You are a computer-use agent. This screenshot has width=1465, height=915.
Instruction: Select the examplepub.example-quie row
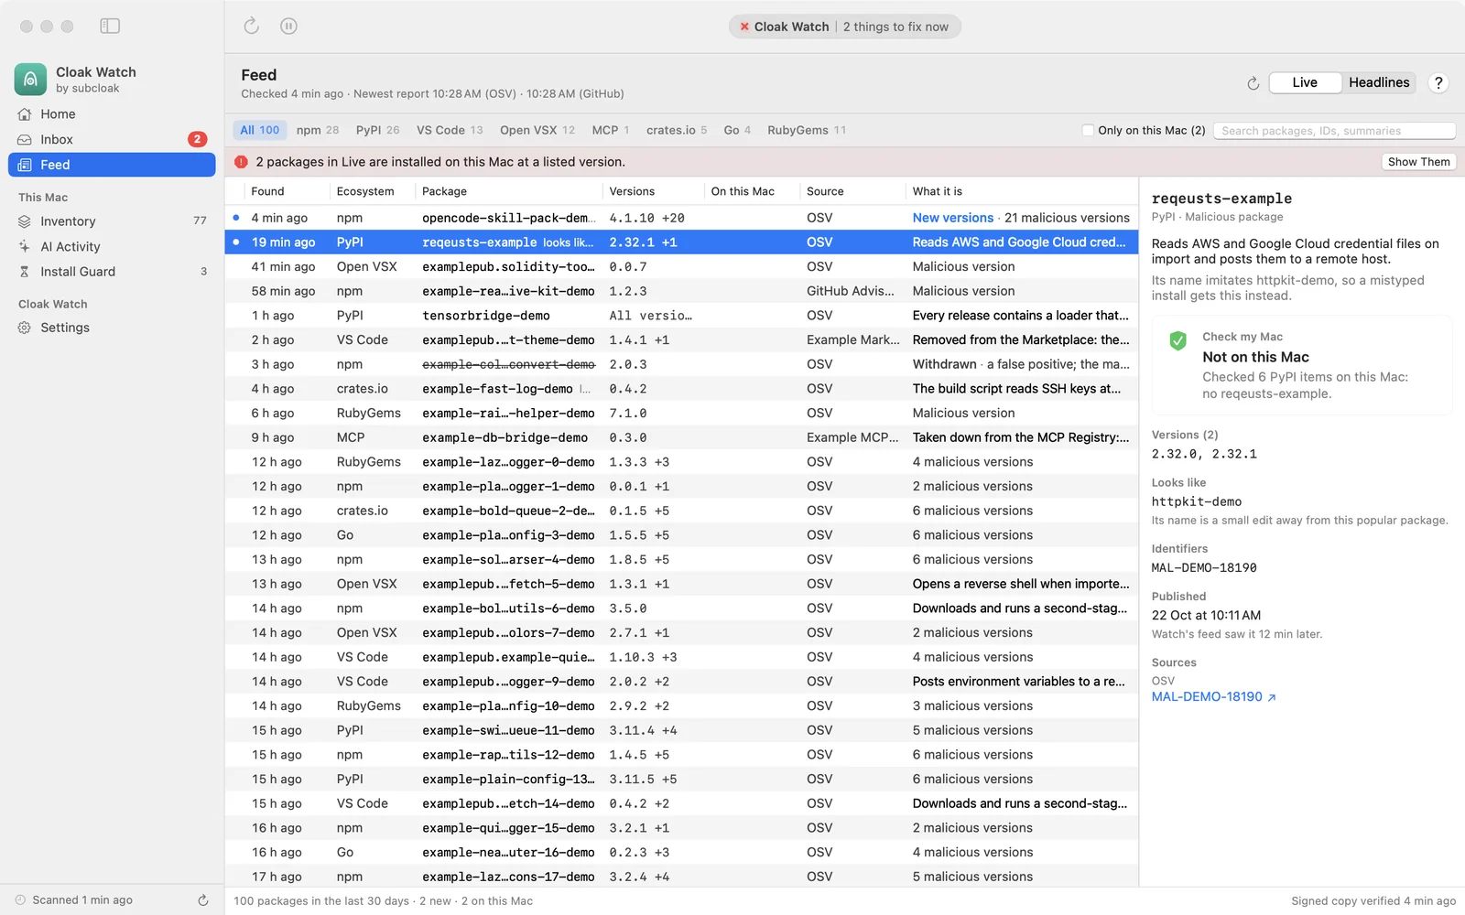(x=681, y=657)
